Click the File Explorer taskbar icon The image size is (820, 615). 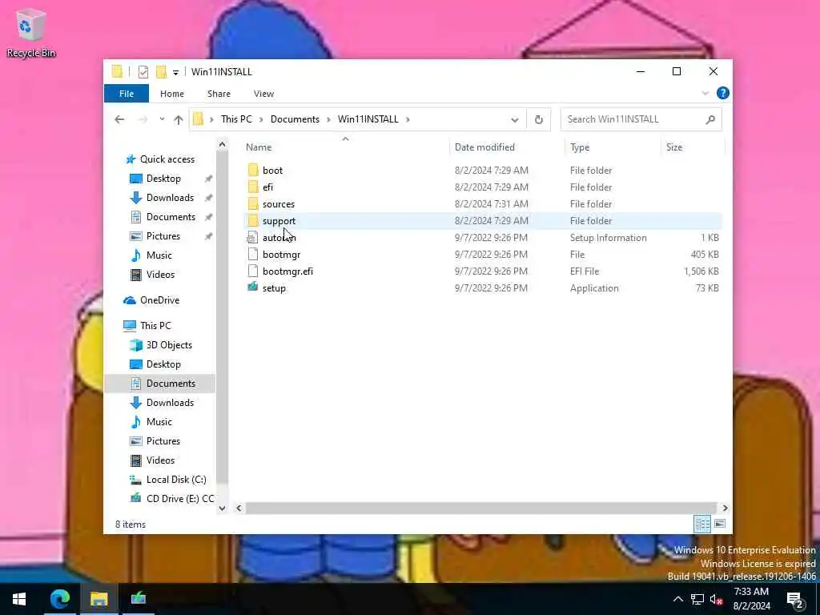[x=98, y=599]
